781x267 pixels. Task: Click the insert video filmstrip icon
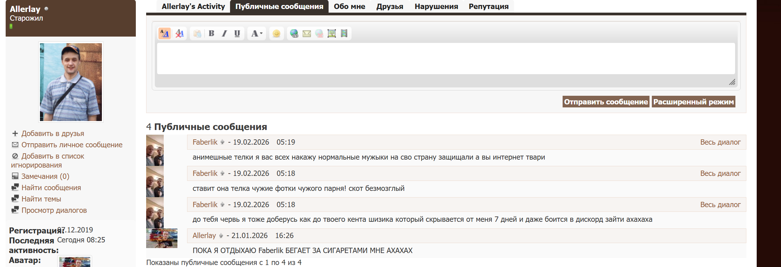pos(344,34)
